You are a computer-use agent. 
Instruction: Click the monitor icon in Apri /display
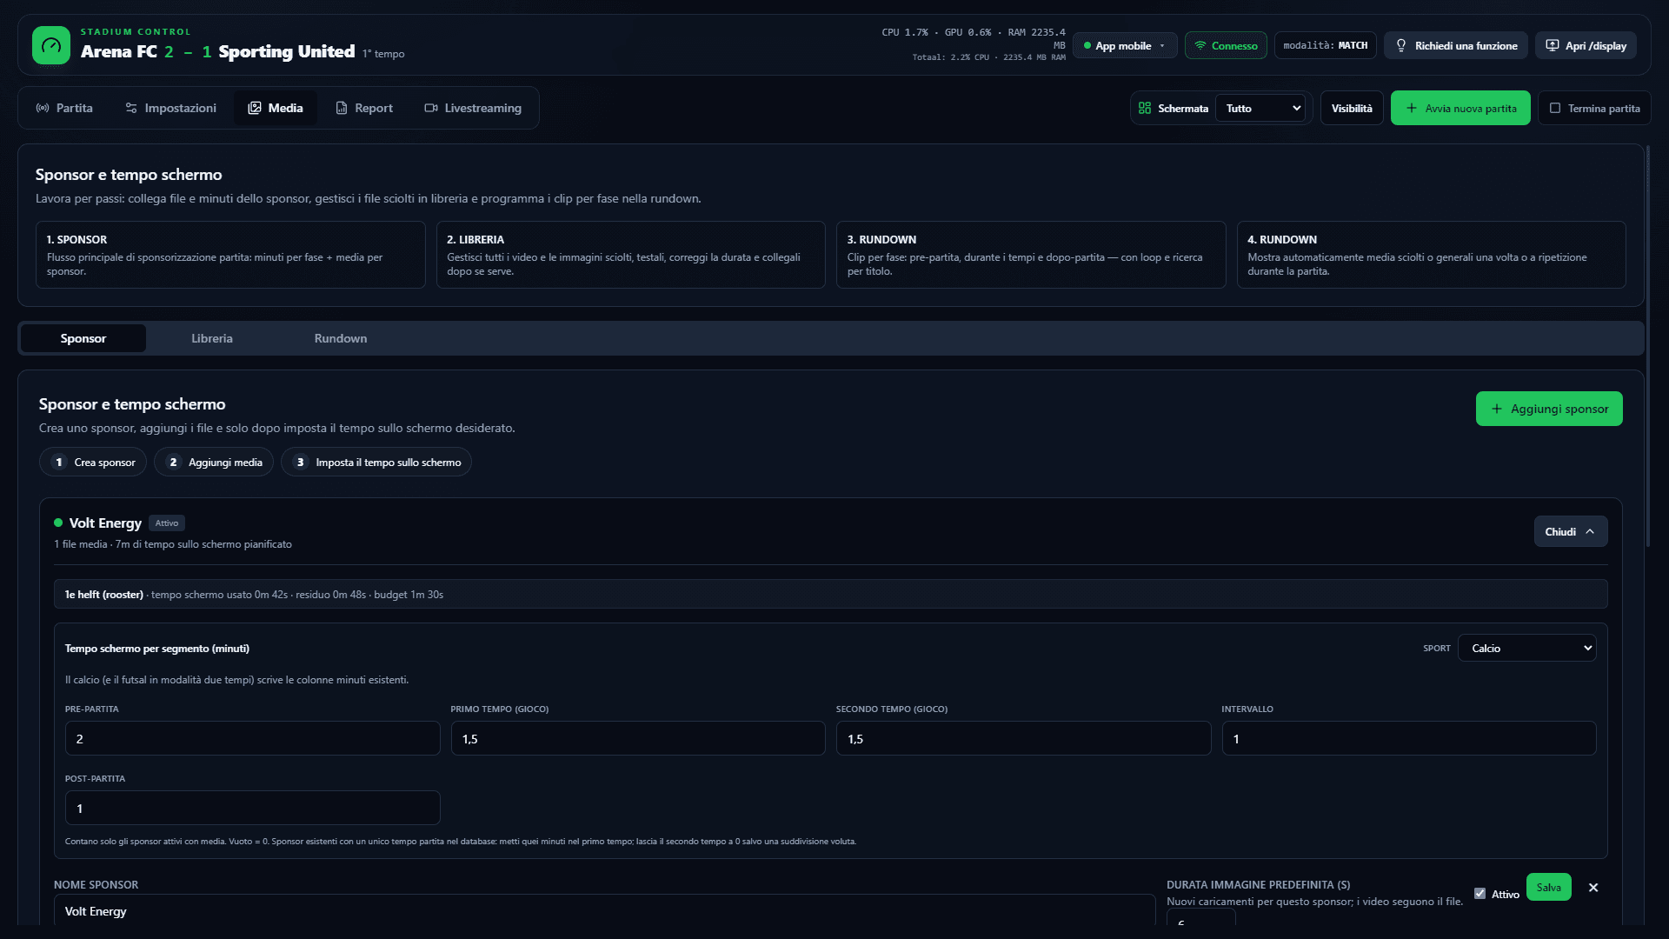click(1553, 45)
